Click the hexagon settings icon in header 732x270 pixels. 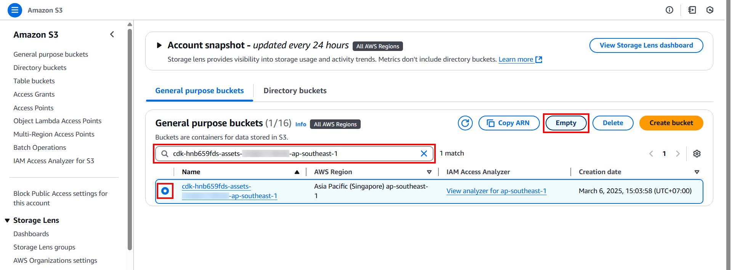tap(710, 10)
